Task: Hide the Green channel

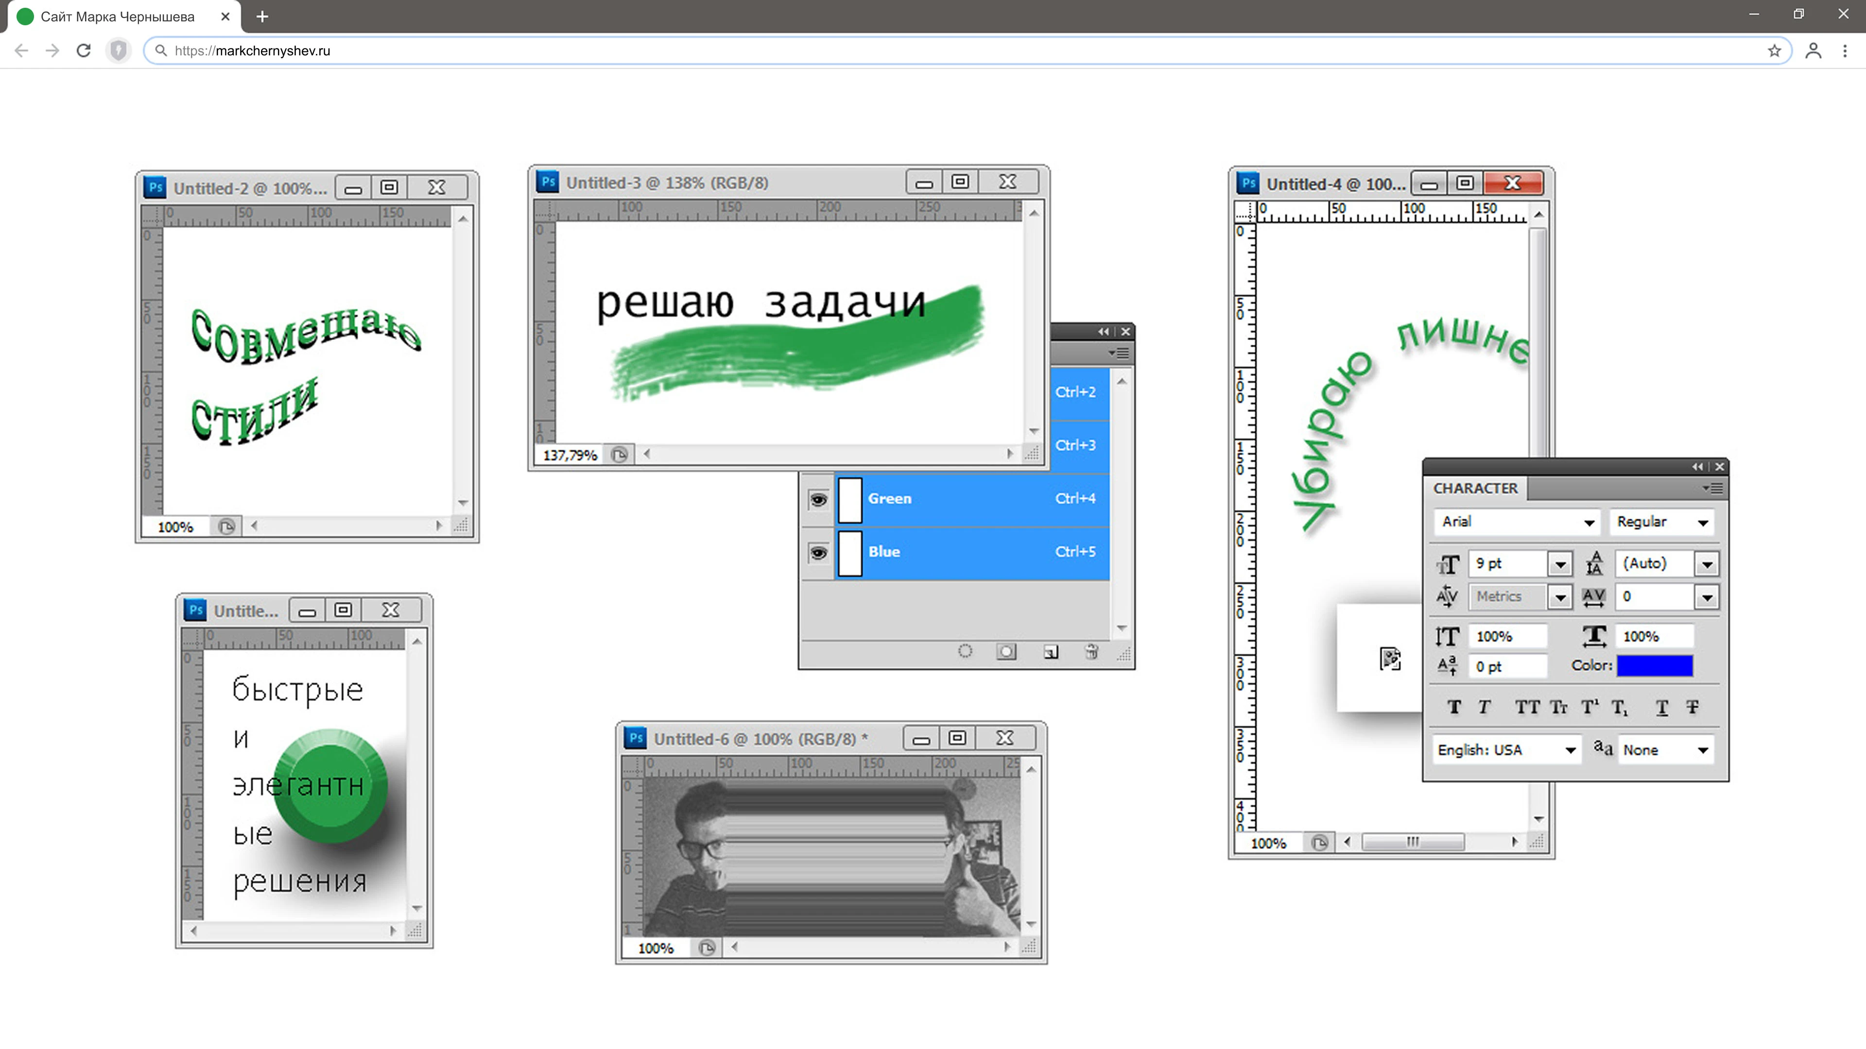Action: (x=818, y=500)
